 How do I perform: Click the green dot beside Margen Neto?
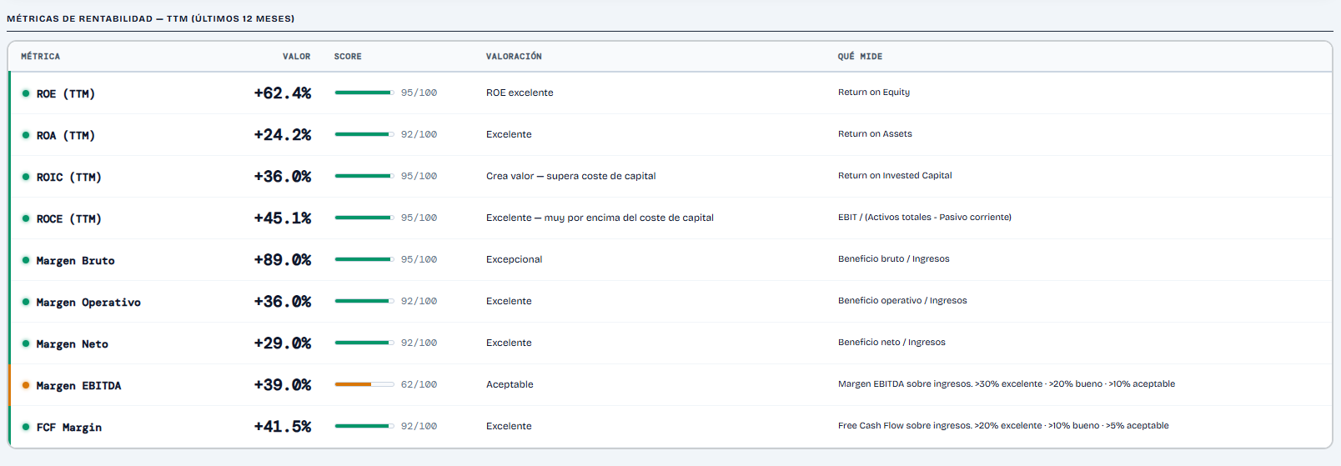coord(26,343)
